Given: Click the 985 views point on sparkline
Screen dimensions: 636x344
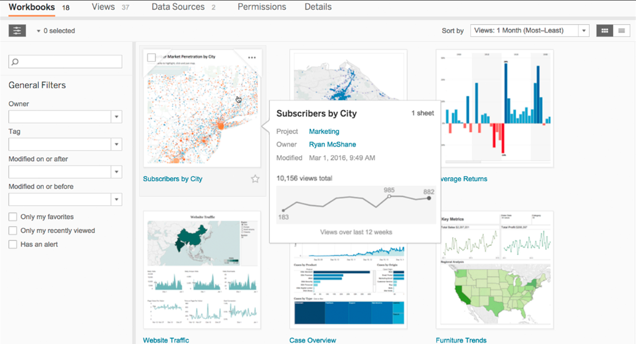Looking at the screenshot, I should point(389,196).
